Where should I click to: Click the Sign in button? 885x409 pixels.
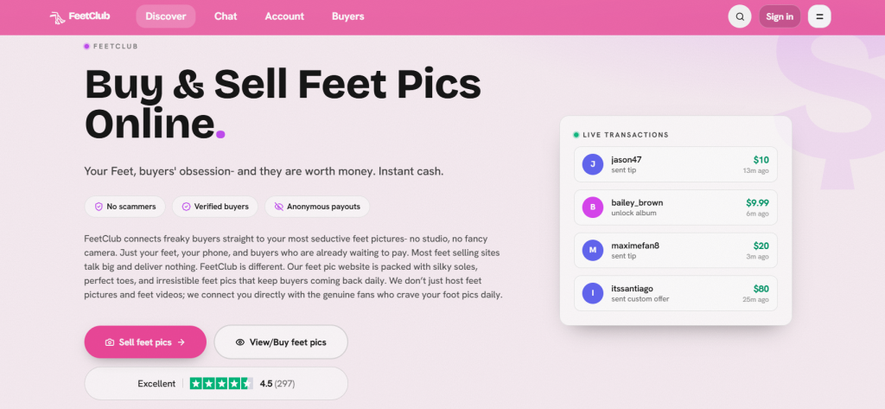(x=780, y=16)
